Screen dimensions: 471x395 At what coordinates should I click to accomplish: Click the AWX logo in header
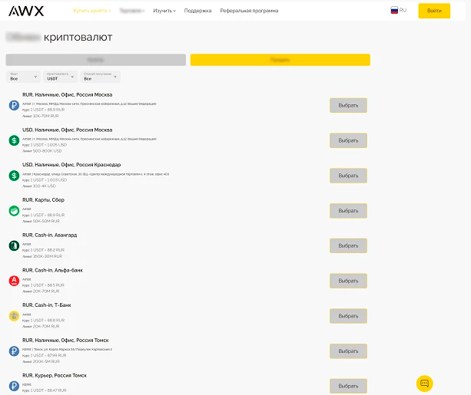25,11
